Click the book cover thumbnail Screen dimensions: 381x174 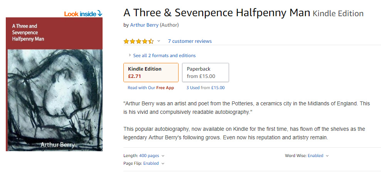pos(54,84)
